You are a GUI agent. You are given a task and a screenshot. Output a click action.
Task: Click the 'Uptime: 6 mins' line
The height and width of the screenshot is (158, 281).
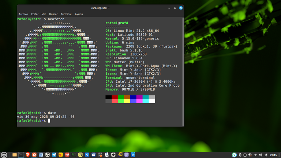pyautogui.click(x=120, y=43)
